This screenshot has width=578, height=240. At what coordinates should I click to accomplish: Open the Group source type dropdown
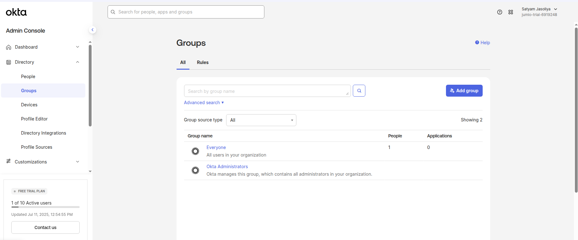[x=261, y=120]
